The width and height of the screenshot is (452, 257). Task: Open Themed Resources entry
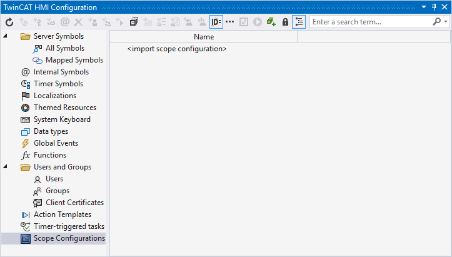[x=65, y=108]
